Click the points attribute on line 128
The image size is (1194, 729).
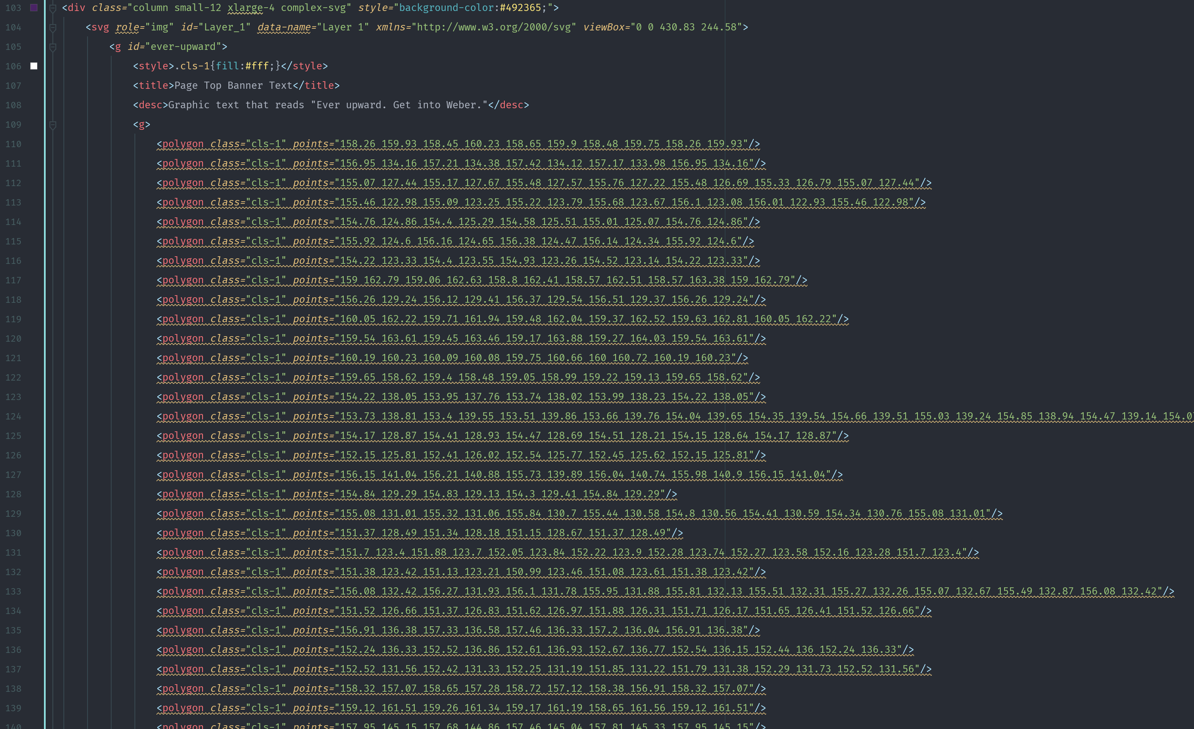click(311, 494)
